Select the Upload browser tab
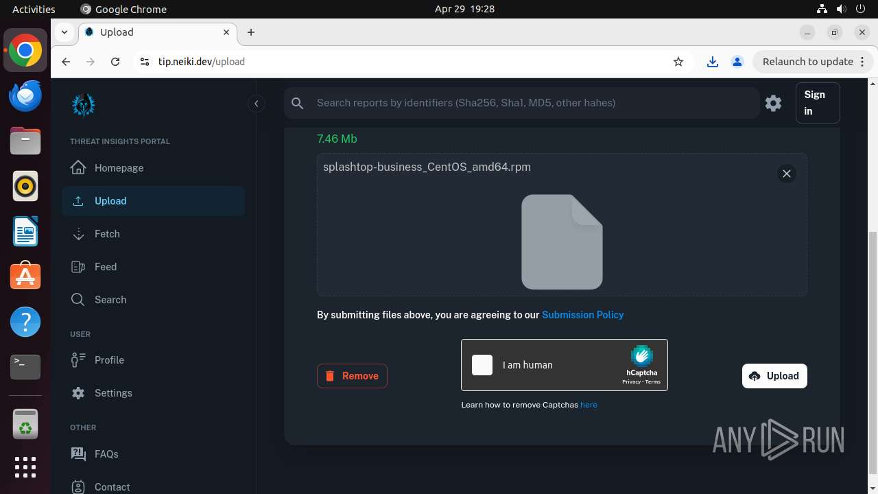This screenshot has width=878, height=494. coord(157,32)
